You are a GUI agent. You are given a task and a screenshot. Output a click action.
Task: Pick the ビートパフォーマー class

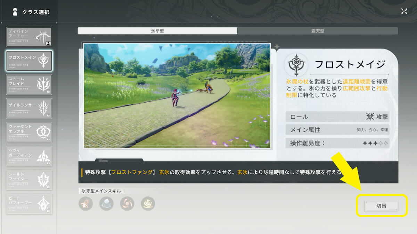tap(29, 203)
